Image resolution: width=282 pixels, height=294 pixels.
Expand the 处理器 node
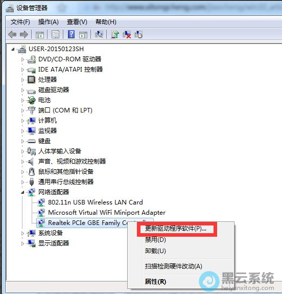pos(22,80)
